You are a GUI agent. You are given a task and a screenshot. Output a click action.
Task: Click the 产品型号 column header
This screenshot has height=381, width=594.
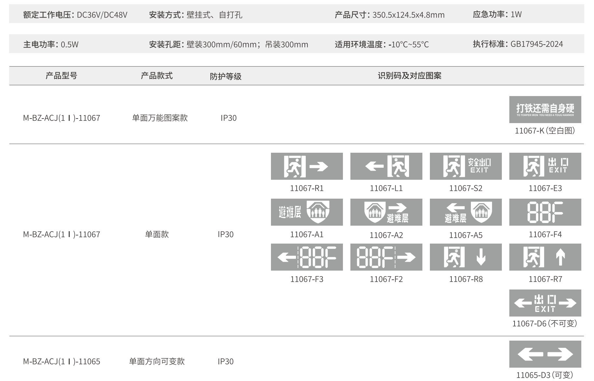61,76
